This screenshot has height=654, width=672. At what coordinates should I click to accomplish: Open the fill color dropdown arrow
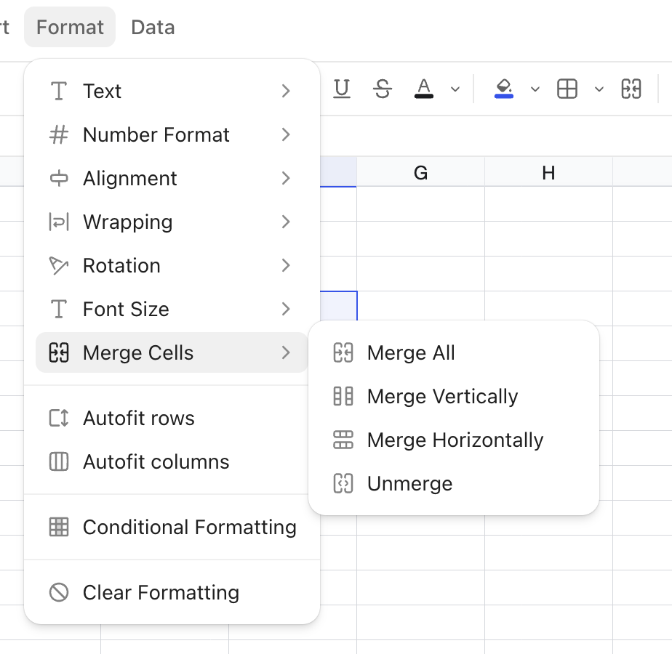pyautogui.click(x=535, y=89)
